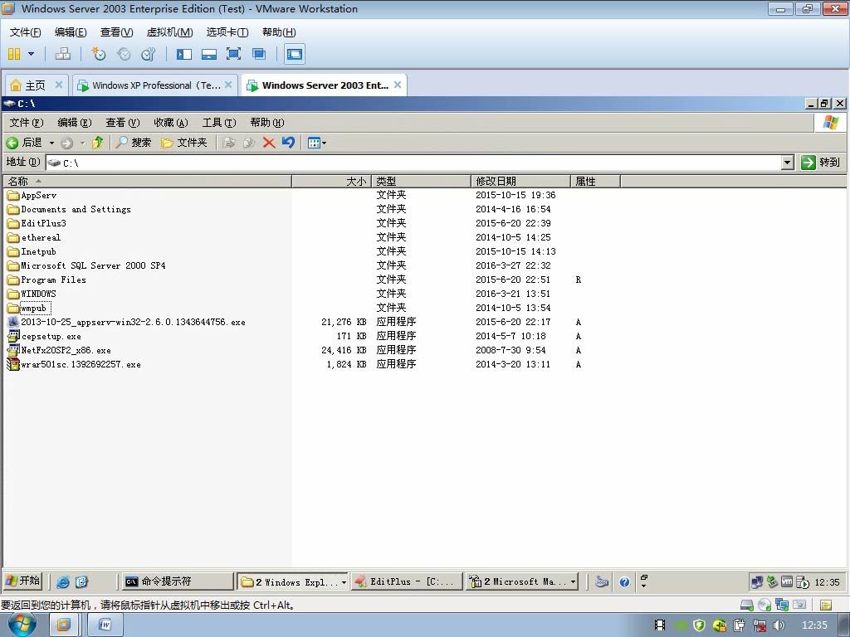Select the cepsetup.exe file
Viewport: 850px width, 637px height.
tap(44, 337)
